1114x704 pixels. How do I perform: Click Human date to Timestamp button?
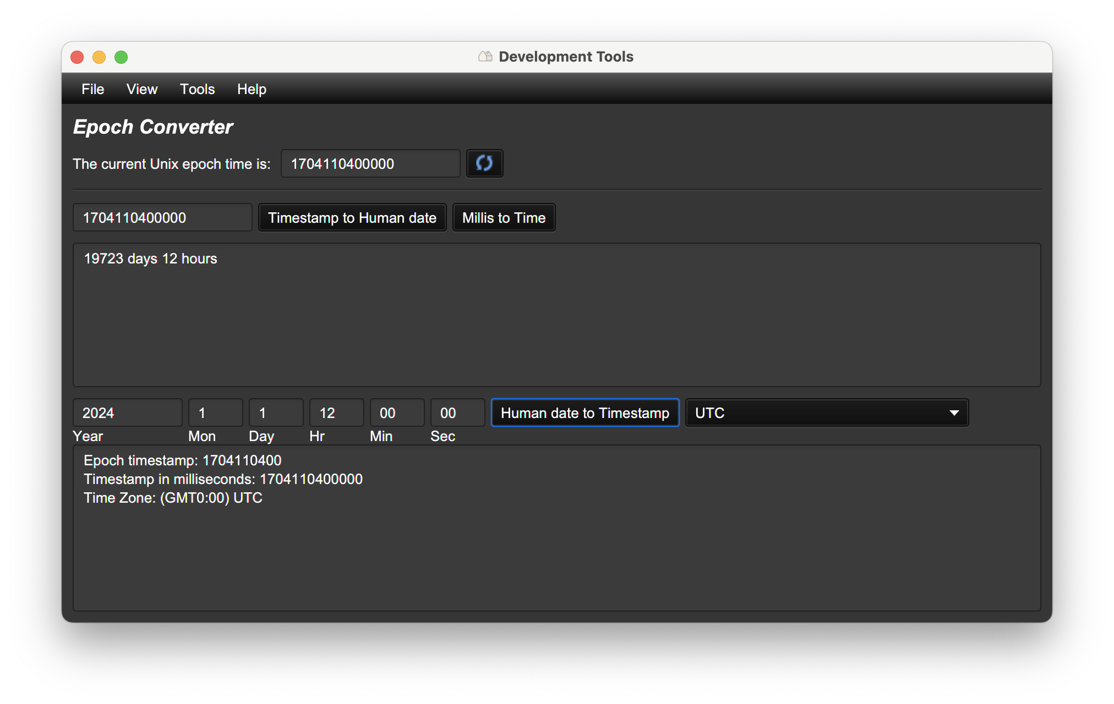click(585, 413)
